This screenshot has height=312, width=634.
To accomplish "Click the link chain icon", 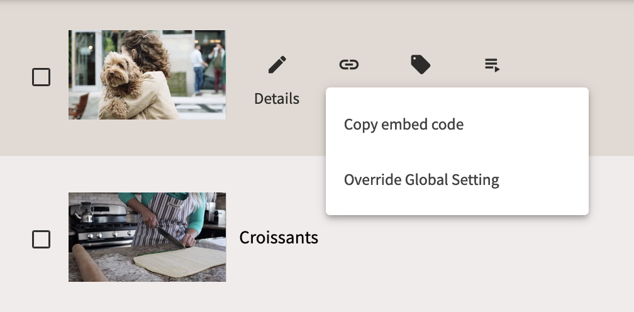I will click(349, 65).
